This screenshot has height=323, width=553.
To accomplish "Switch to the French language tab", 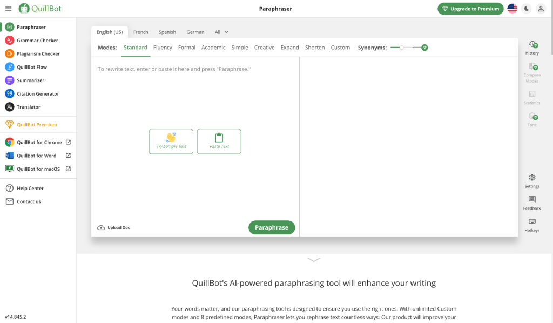I will [141, 32].
